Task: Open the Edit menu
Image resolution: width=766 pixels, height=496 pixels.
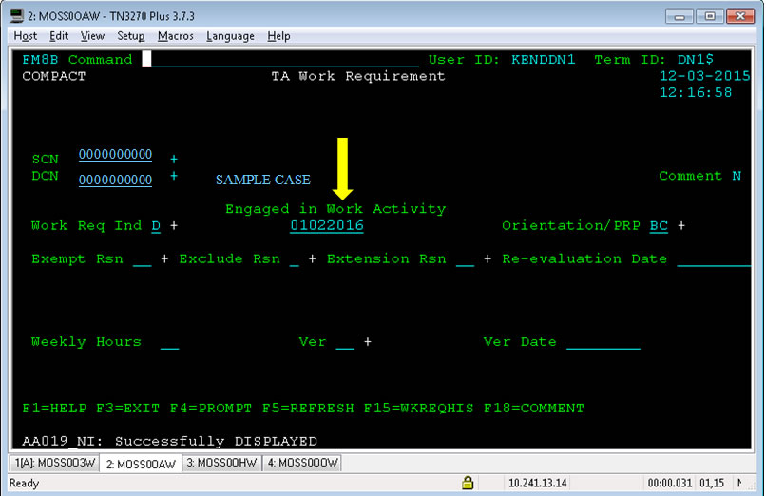Action: (59, 36)
